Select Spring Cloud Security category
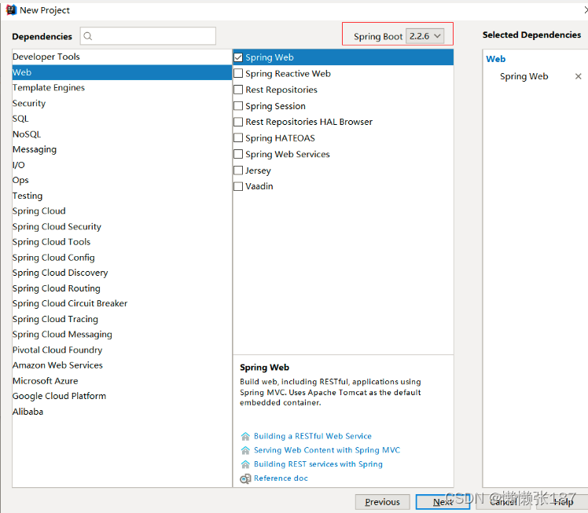Image resolution: width=588 pixels, height=513 pixels. 122,227
